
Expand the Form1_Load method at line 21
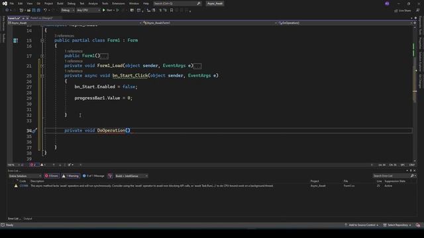click(42, 66)
